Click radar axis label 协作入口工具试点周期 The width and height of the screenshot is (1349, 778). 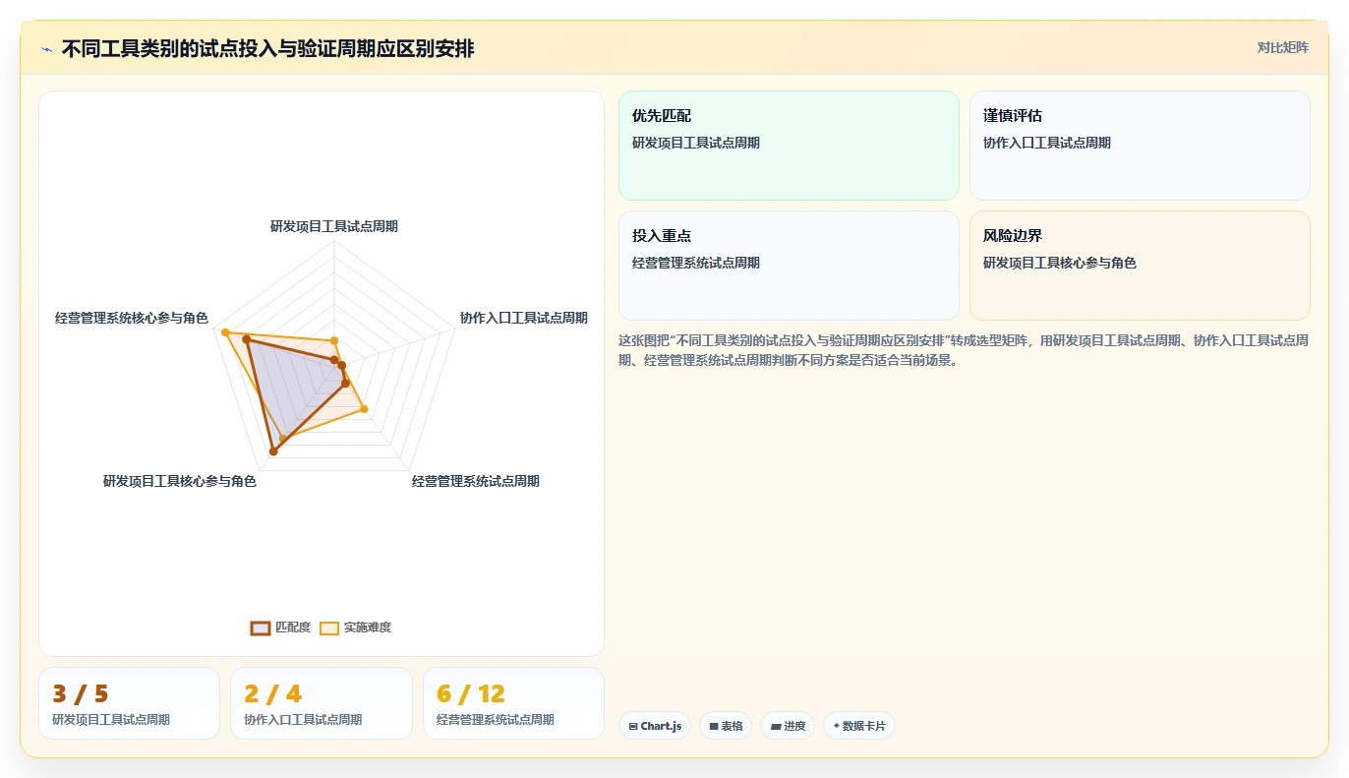pos(524,318)
